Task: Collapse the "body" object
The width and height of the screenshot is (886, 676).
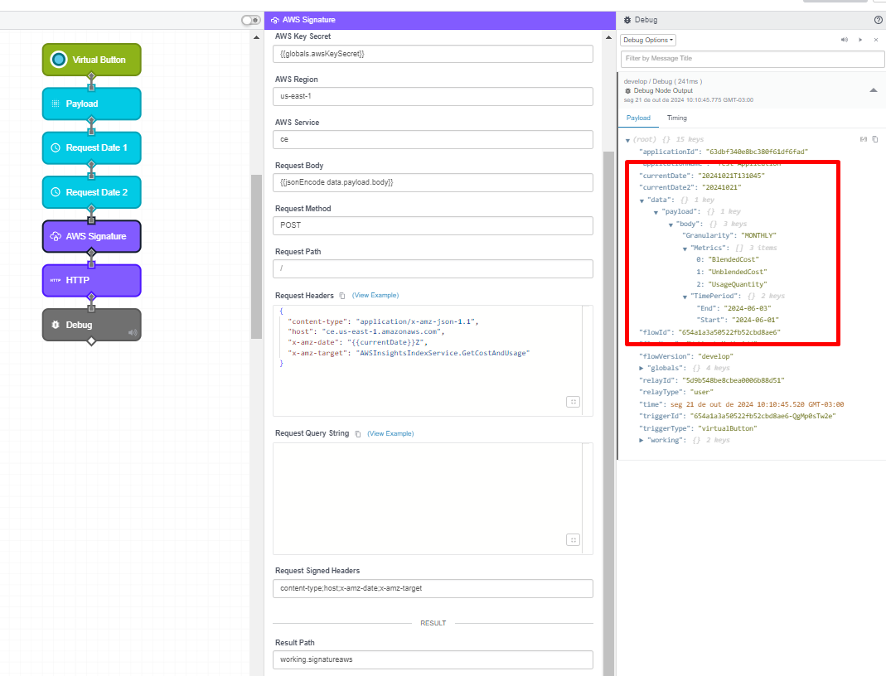Action: [x=671, y=225]
